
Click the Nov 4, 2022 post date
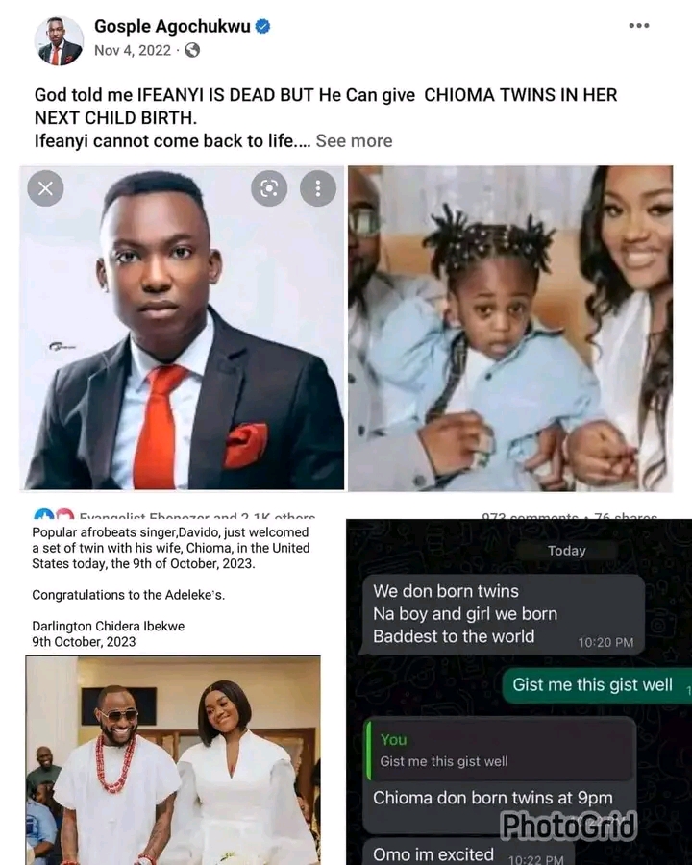coord(133,50)
